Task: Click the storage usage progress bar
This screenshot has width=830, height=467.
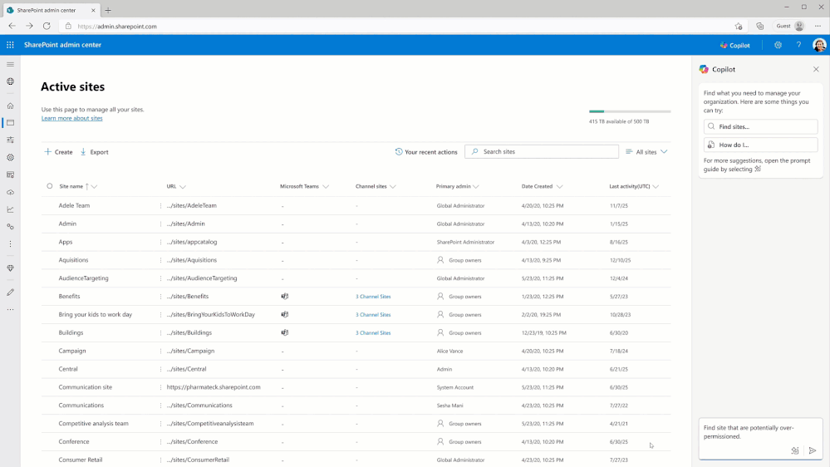Action: [x=630, y=111]
